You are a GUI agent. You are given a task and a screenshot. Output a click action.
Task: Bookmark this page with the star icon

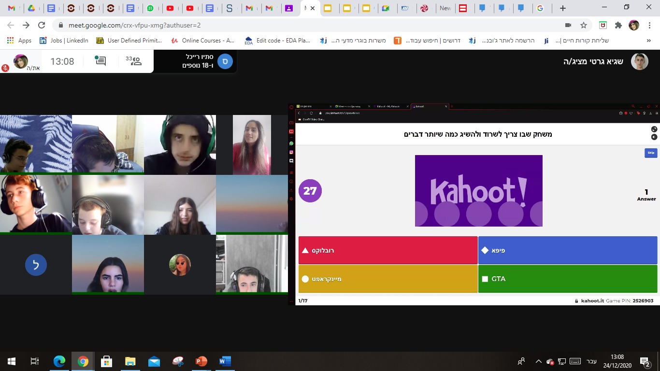click(584, 25)
